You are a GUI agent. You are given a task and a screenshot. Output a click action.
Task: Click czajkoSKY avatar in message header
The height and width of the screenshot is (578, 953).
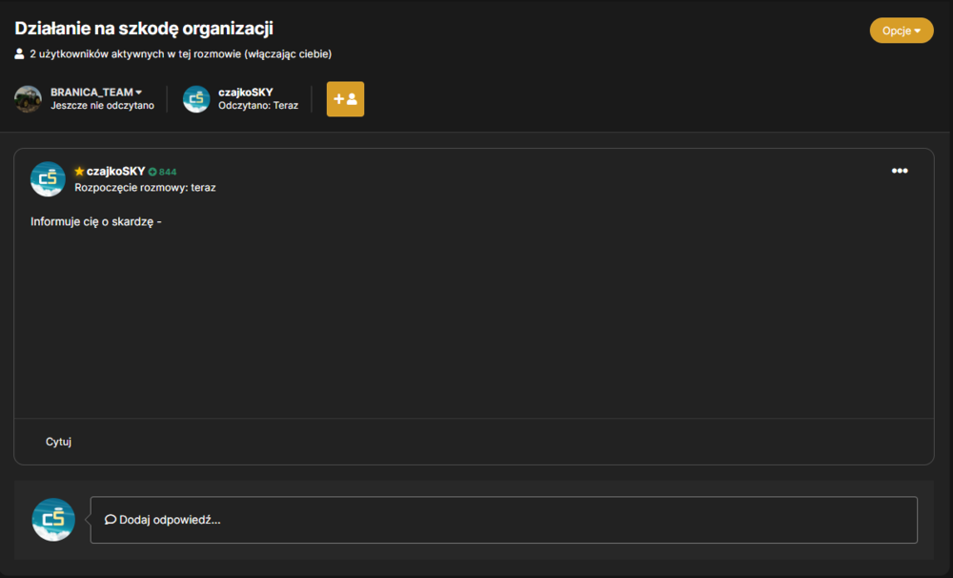(48, 179)
